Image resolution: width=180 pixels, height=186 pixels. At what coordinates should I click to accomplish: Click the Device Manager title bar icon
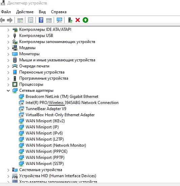point(3,3)
